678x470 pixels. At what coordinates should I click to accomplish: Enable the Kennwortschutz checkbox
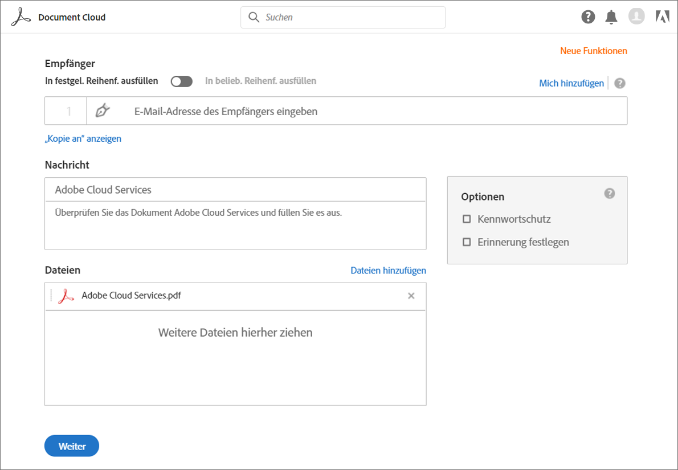[x=467, y=219]
